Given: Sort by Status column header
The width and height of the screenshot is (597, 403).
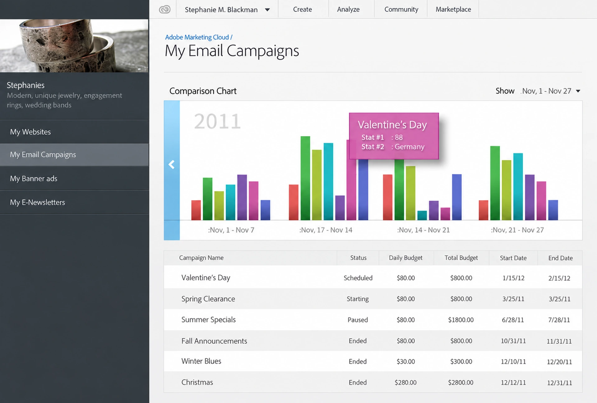Looking at the screenshot, I should (358, 258).
